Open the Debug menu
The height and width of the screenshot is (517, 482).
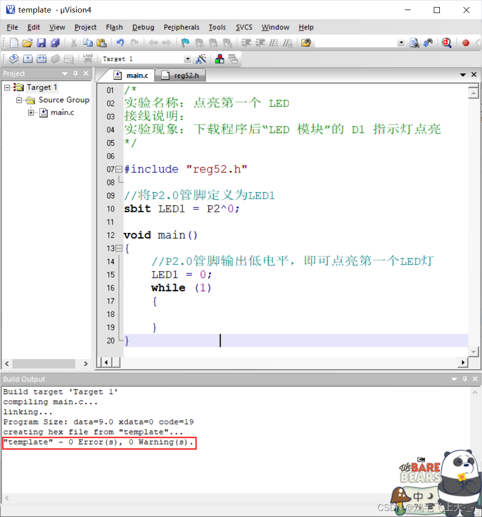click(x=143, y=28)
